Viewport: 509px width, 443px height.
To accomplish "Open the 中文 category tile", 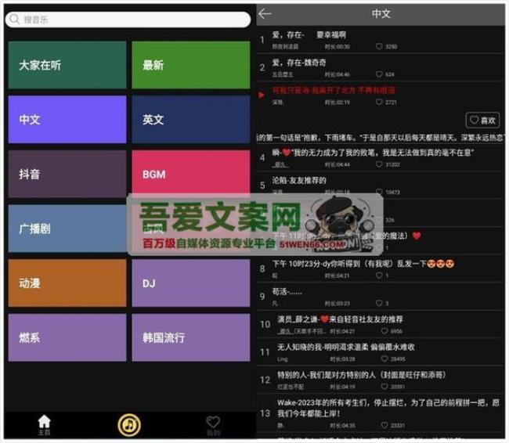I will [67, 119].
